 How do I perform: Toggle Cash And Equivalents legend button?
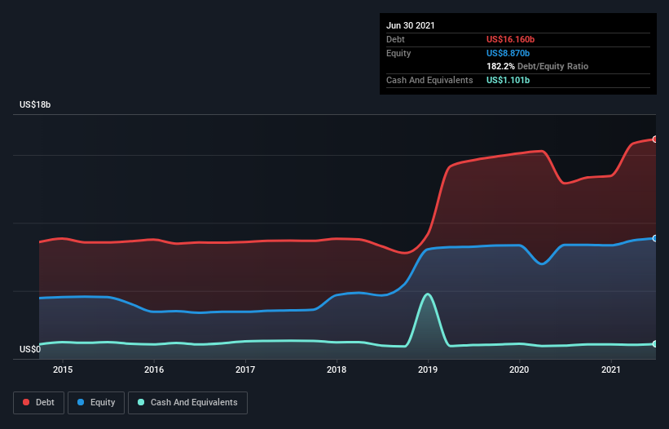pos(187,403)
